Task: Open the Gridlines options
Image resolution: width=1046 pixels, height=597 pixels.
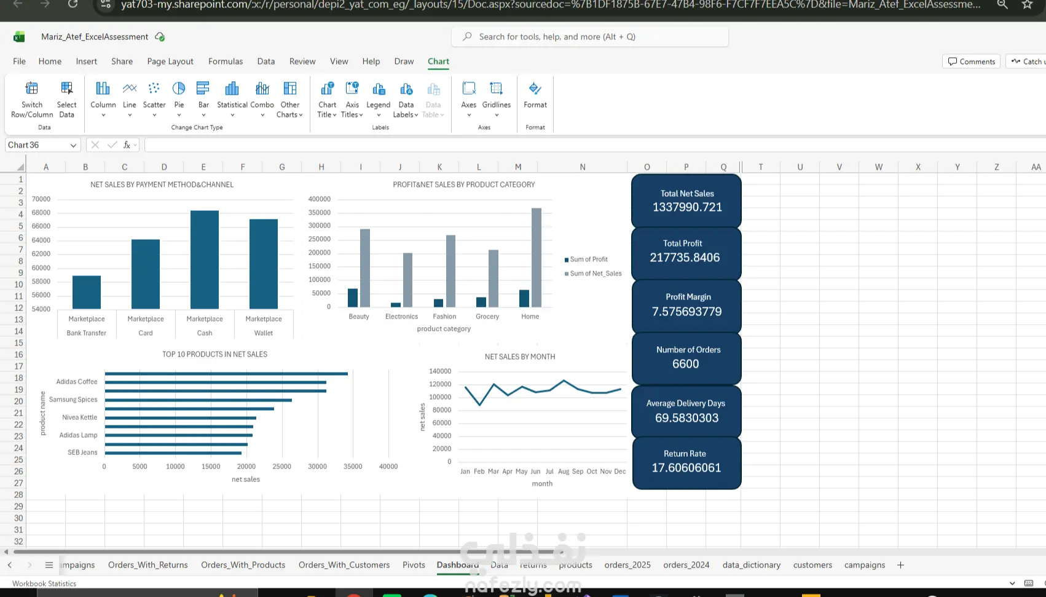Action: [x=497, y=100]
